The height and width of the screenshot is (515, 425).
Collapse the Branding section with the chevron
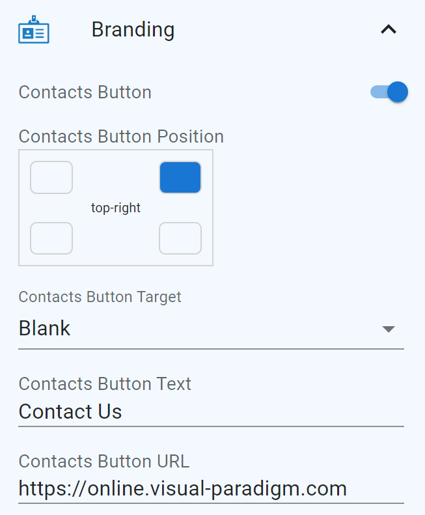tap(388, 29)
